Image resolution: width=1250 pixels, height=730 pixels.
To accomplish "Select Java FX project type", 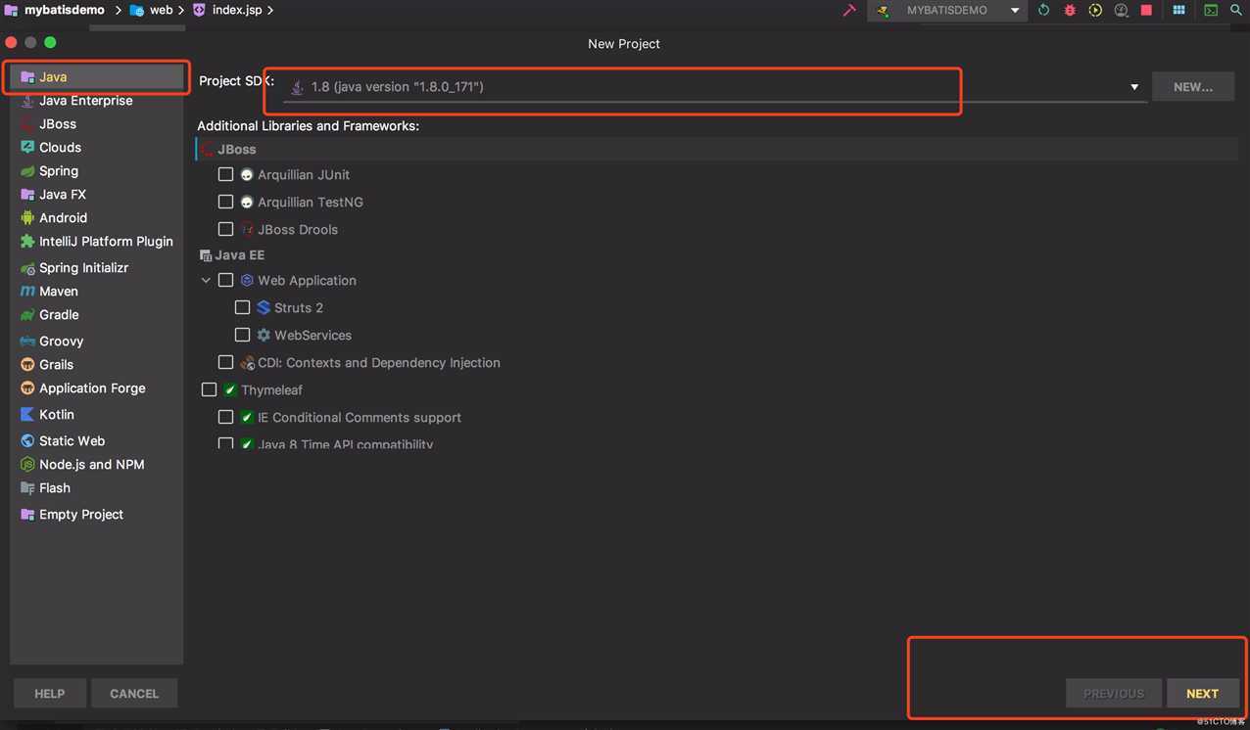I will [96, 194].
